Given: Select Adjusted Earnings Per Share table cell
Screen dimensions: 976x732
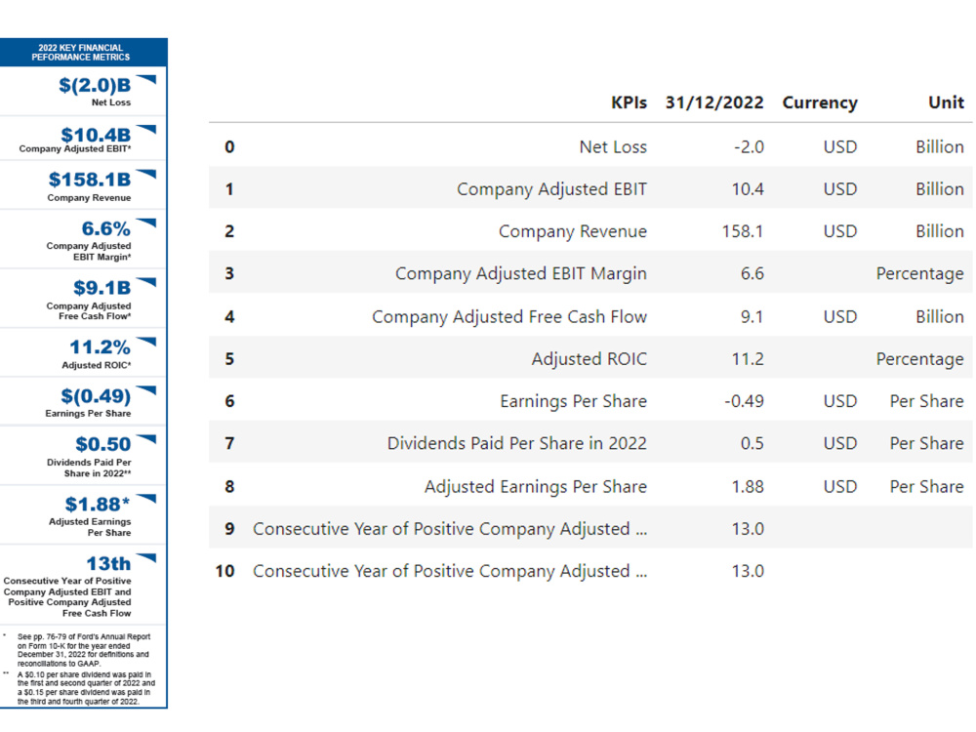Looking at the screenshot, I should coord(535,487).
